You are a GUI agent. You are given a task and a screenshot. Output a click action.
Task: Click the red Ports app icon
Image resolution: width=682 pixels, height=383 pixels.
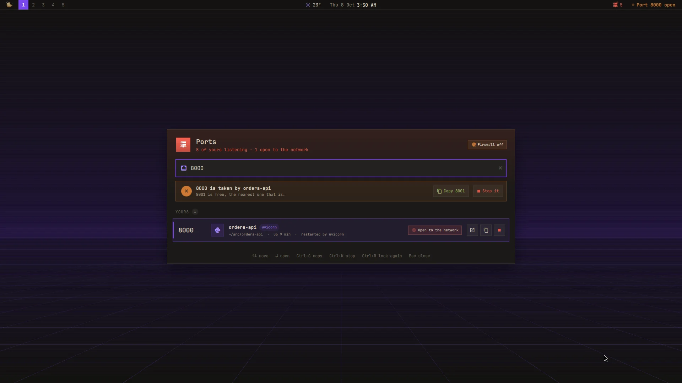tap(183, 145)
